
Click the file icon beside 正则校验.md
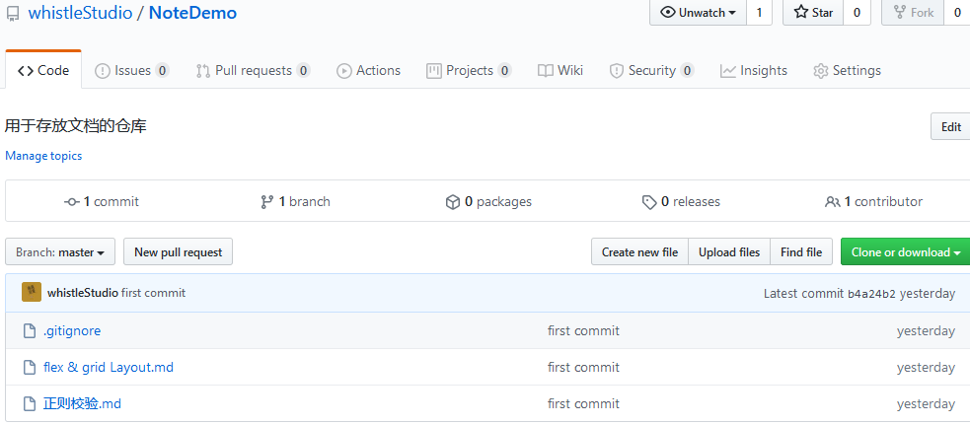point(29,404)
